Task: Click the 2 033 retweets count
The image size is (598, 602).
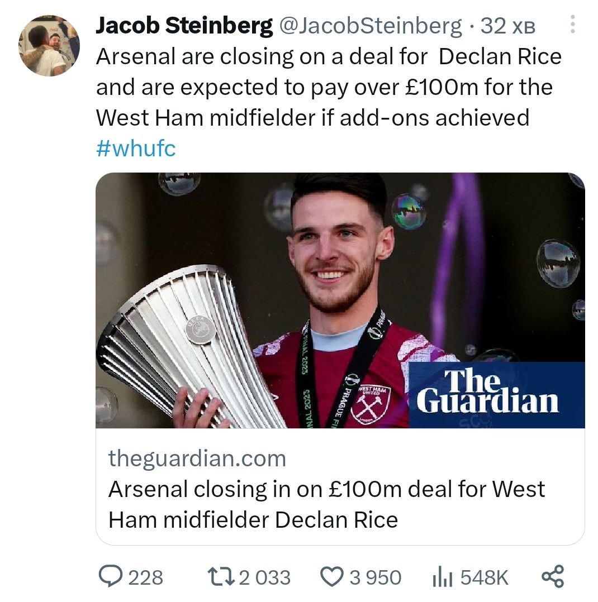Action: pos(264,577)
